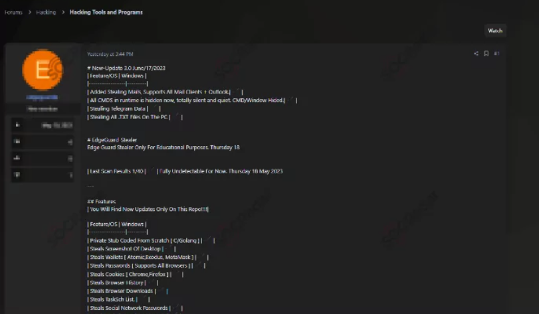This screenshot has width=539, height=314.
Task: Click the joined date icon in user sidebar
Action: pyautogui.click(x=18, y=125)
